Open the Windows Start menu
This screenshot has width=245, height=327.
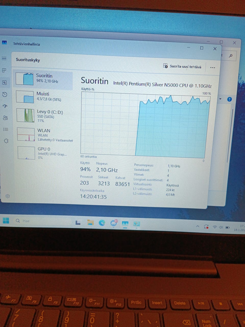pos(6,220)
